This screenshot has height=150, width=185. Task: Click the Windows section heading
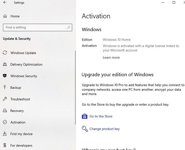pos(92,29)
